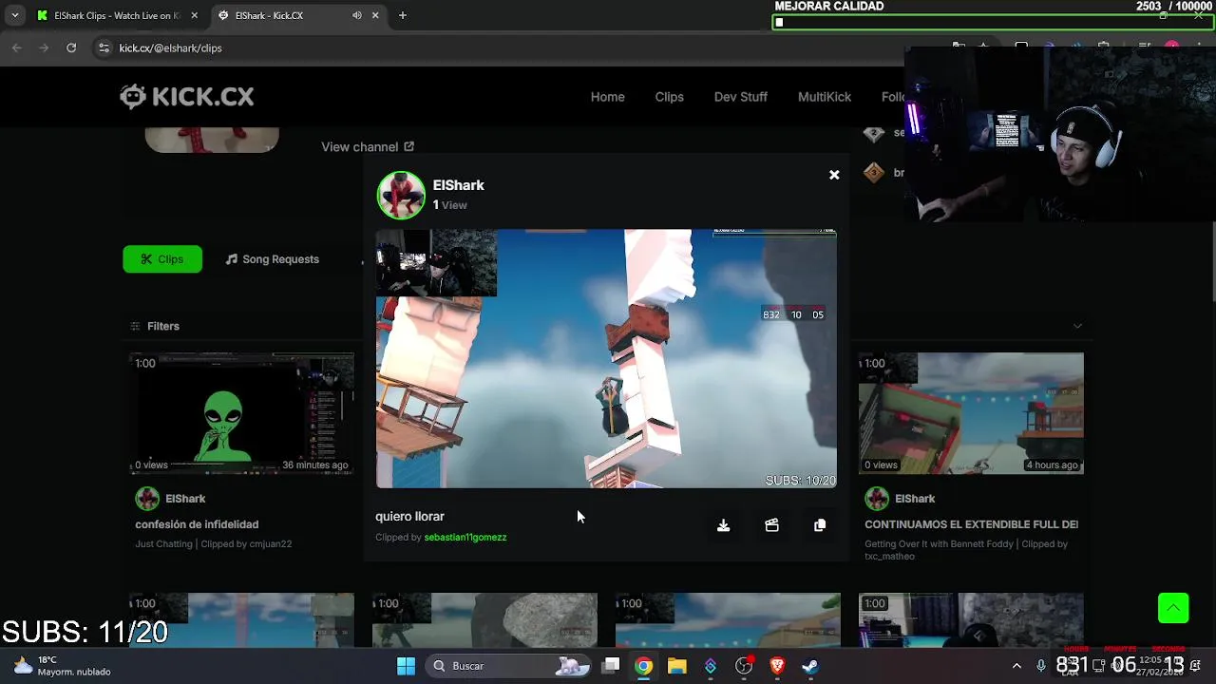Click the 'confesión de infidelidad' clip title
The image size is (1216, 684).
point(197,524)
